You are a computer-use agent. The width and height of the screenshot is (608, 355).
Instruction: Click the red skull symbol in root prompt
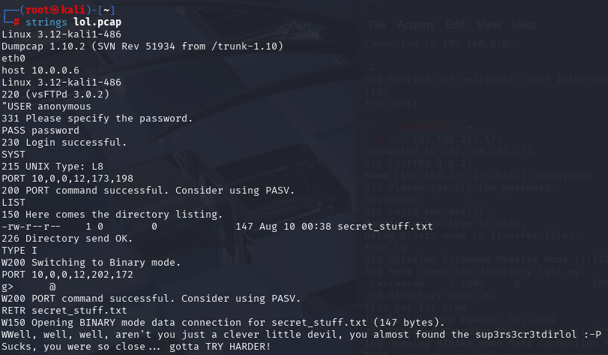55,10
